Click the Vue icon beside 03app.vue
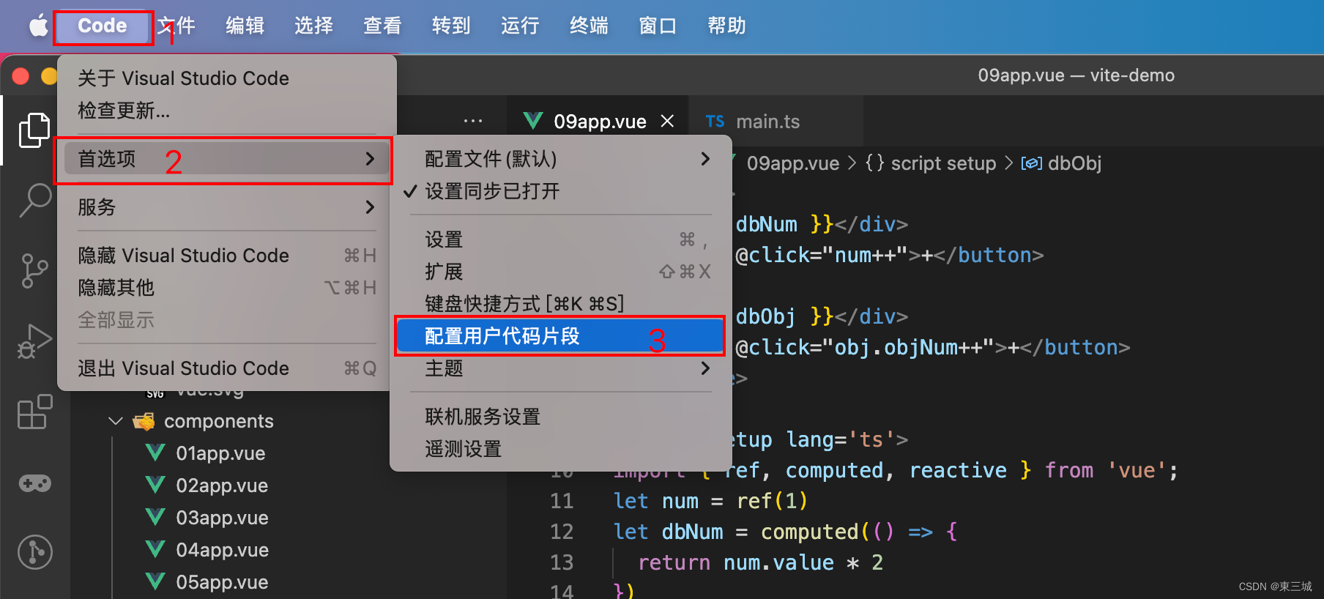This screenshot has height=599, width=1324. pyautogui.click(x=155, y=517)
